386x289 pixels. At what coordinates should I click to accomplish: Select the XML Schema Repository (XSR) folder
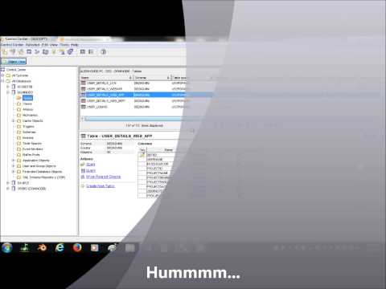click(x=44, y=177)
